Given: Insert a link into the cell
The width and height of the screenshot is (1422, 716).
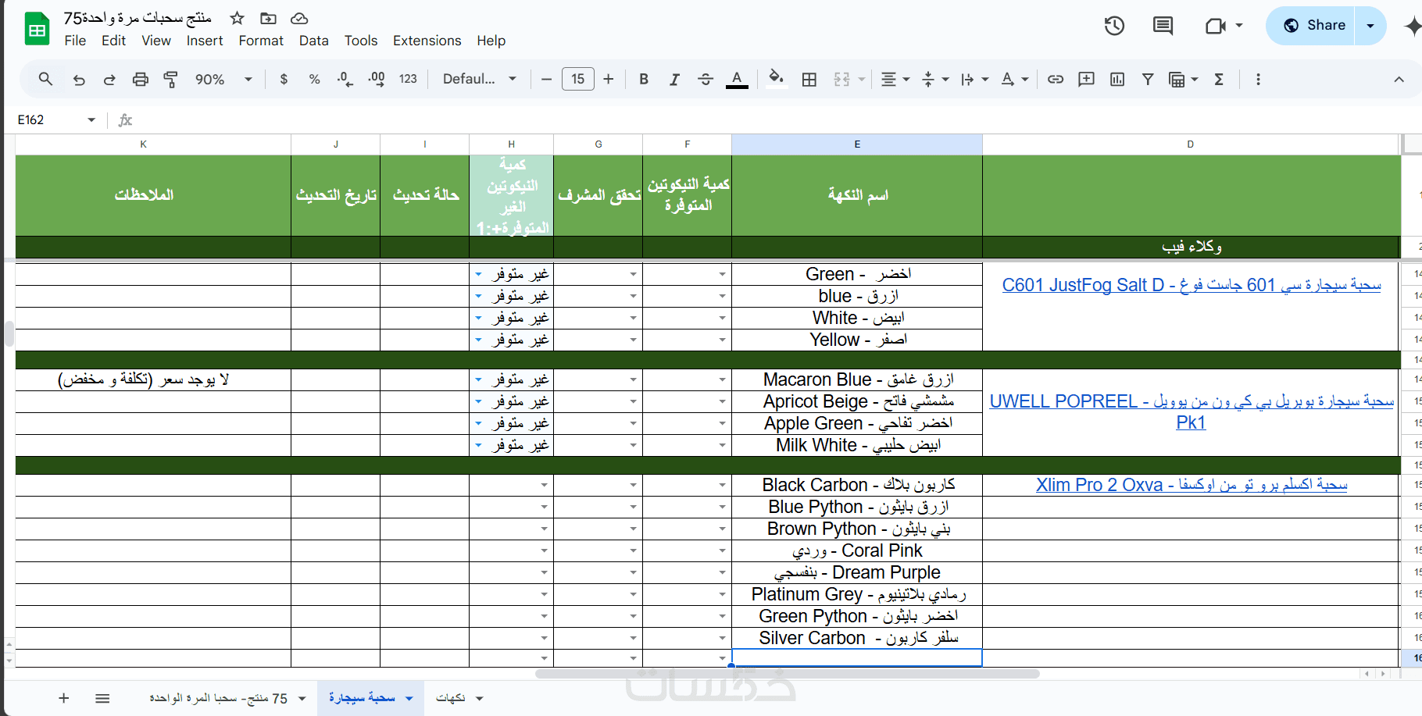Looking at the screenshot, I should (x=1056, y=79).
